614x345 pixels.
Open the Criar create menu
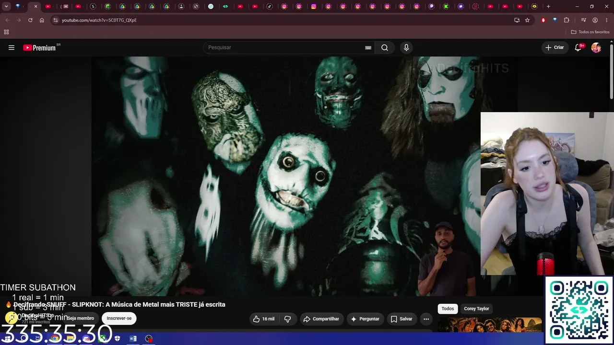pos(555,47)
